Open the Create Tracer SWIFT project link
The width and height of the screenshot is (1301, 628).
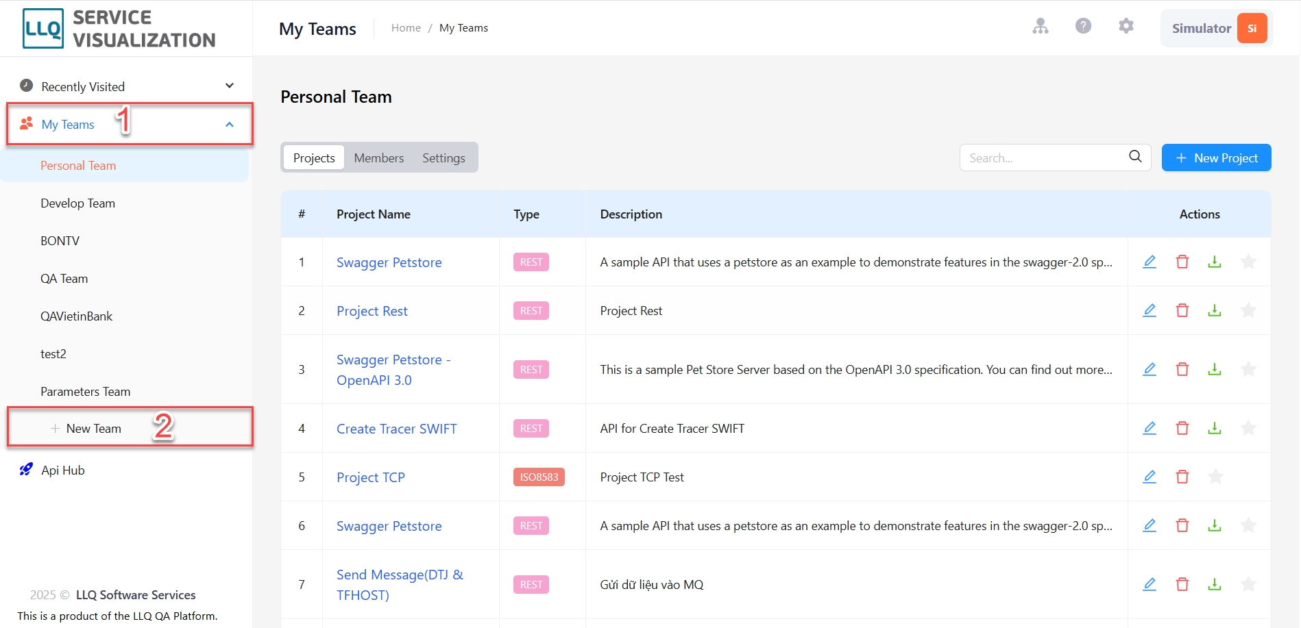pos(397,429)
